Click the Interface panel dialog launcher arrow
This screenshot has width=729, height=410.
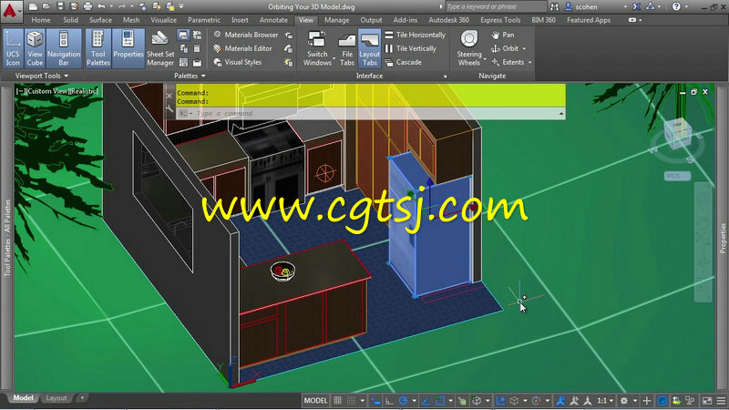(445, 77)
